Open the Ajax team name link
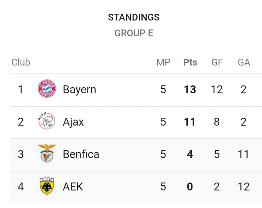The image size is (262, 208). [73, 122]
